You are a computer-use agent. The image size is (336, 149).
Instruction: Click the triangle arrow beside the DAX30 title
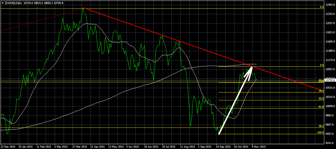pos(2,3)
